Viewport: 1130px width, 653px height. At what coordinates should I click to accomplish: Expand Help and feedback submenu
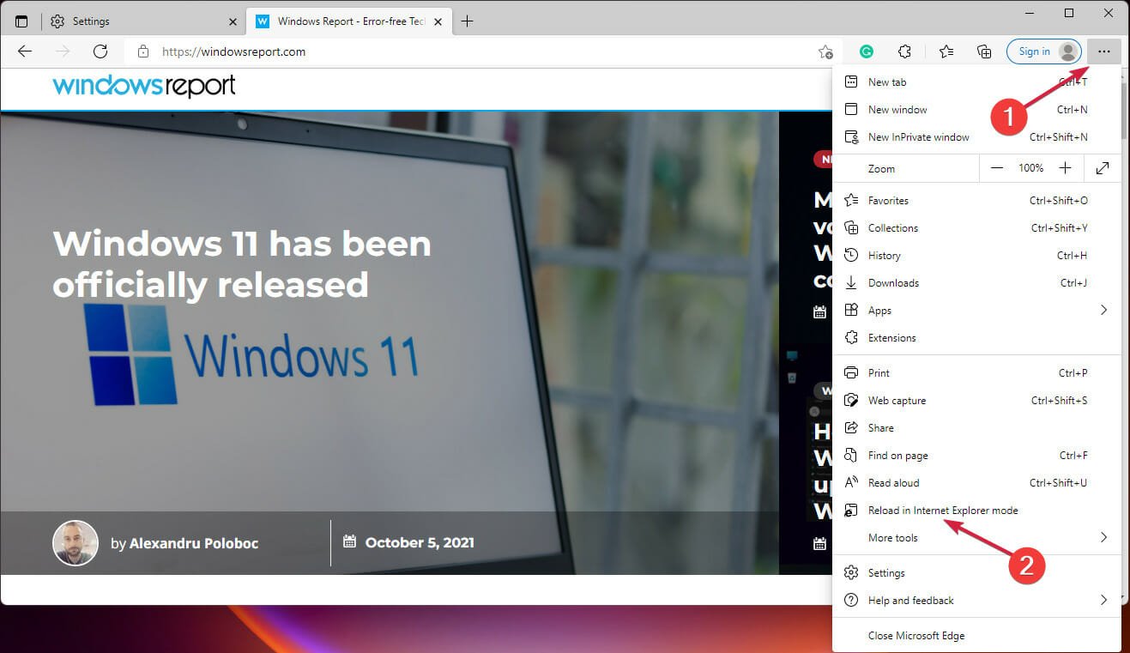tap(976, 601)
